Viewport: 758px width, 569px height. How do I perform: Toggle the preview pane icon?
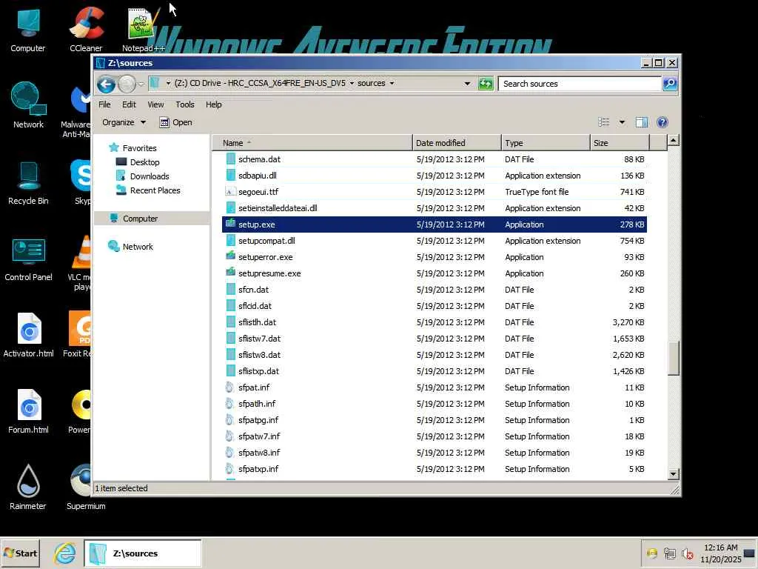pyautogui.click(x=642, y=122)
